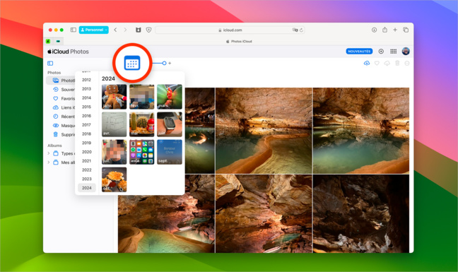
Task: Select year 2012 in the year list
Action: coord(86,80)
